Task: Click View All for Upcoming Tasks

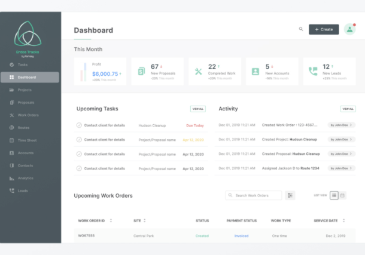Action: point(197,109)
